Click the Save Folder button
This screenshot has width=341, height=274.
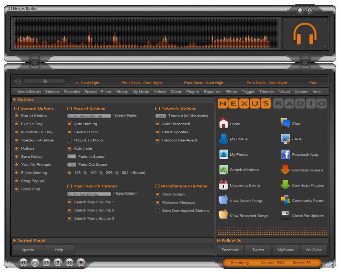(x=125, y=194)
